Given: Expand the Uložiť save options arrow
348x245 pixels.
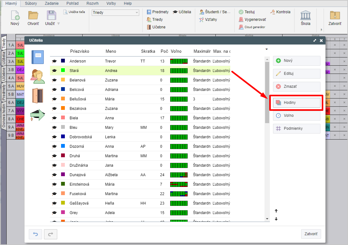Looking at the screenshot, I should 59,23.
